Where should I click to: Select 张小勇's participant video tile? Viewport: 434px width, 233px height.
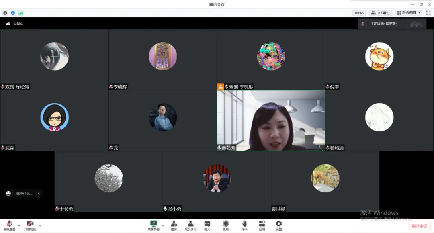click(x=217, y=182)
